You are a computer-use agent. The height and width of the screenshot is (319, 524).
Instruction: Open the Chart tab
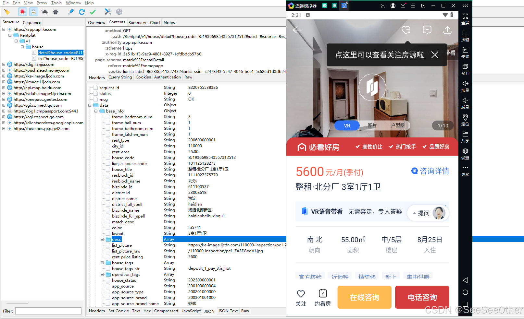point(155,22)
